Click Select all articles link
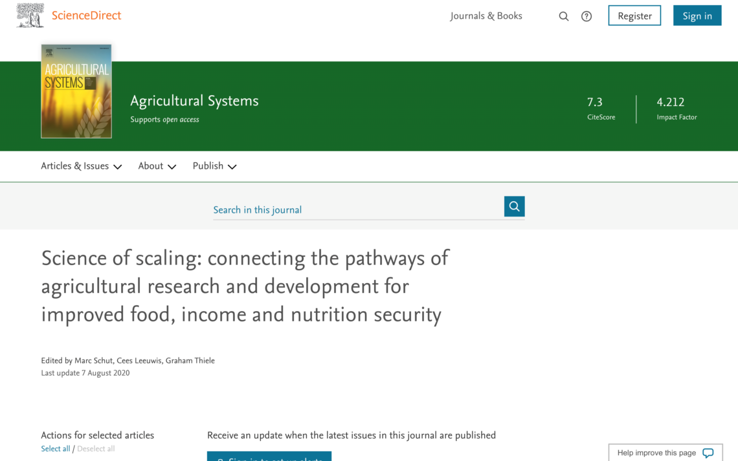 coord(56,449)
